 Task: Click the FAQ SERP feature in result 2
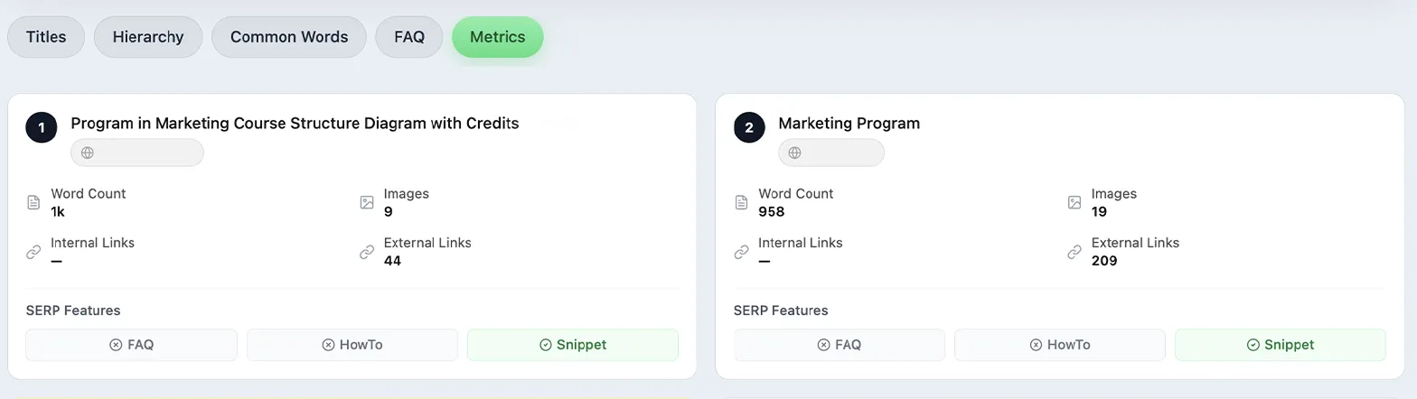coord(839,345)
